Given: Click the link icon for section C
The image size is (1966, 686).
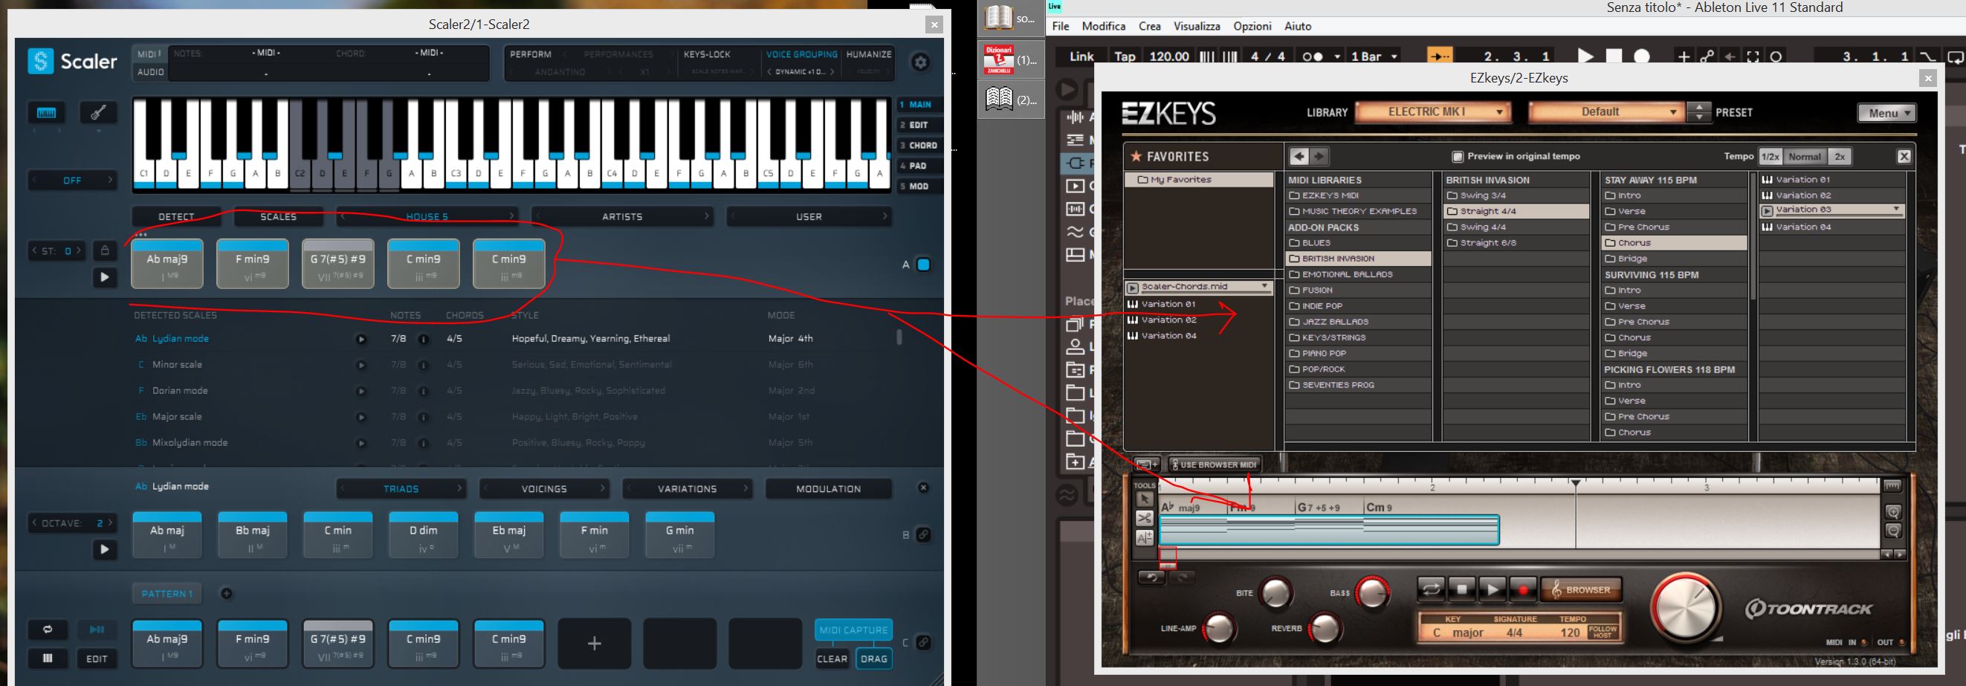Looking at the screenshot, I should tap(923, 642).
